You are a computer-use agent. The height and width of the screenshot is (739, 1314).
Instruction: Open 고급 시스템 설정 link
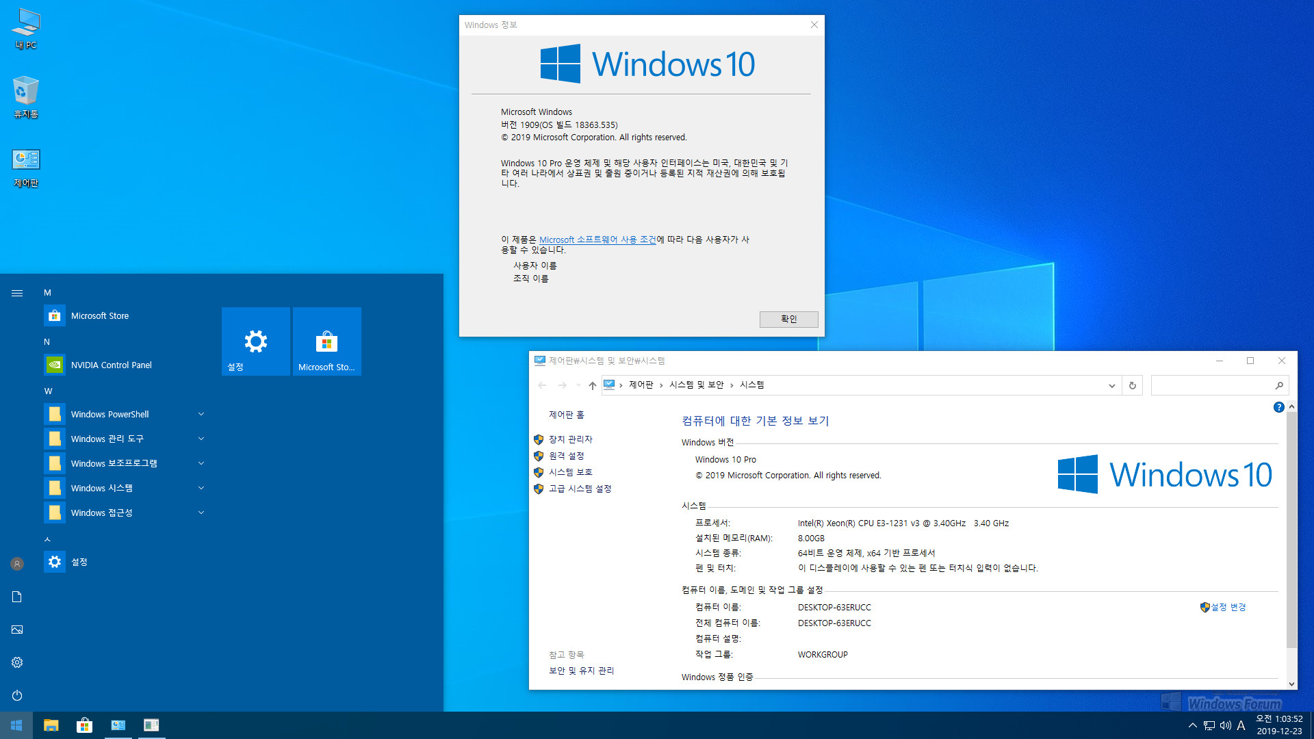580,489
